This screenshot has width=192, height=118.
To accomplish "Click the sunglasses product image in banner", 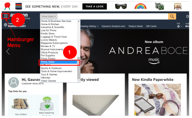I will click(x=121, y=6).
